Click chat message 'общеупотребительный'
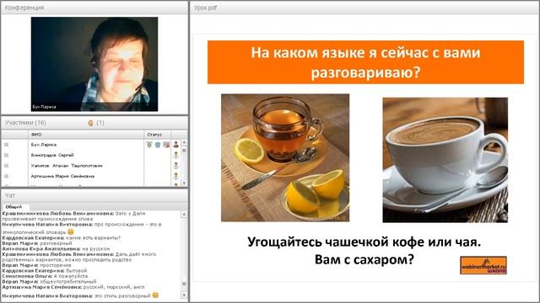This screenshot has width=540, height=303. (68, 282)
